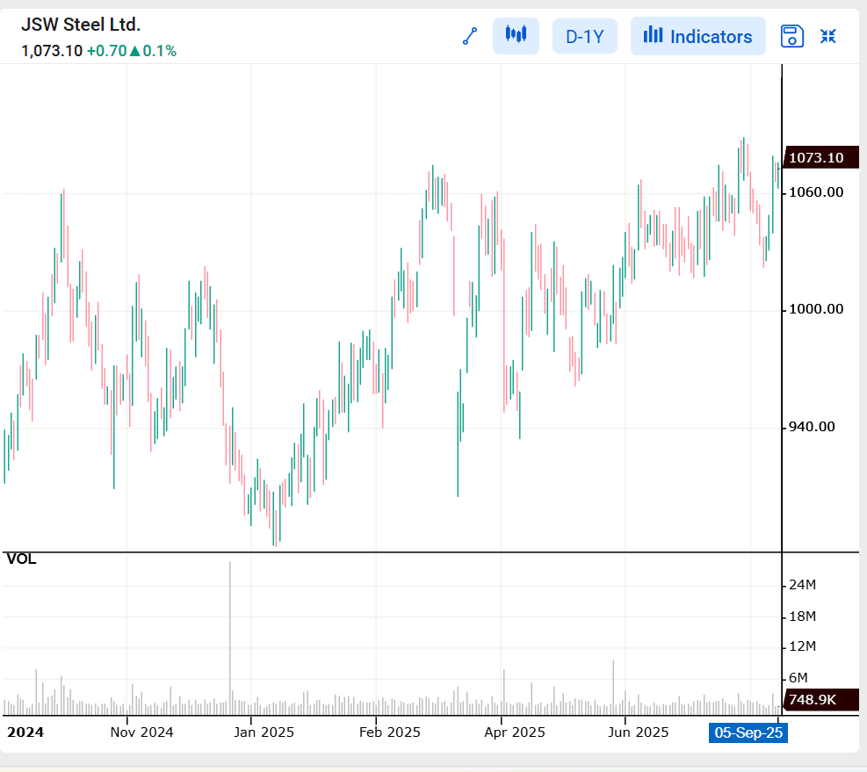Click the 0.1% percent change value
This screenshot has height=772, width=867.
pyautogui.click(x=159, y=51)
